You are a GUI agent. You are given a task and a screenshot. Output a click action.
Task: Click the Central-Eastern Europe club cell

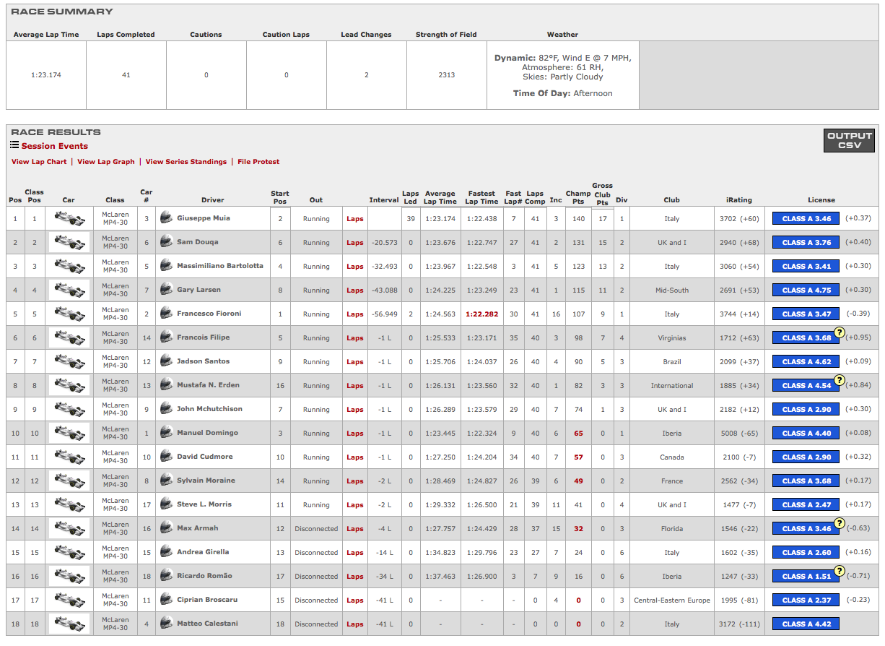tap(672, 600)
